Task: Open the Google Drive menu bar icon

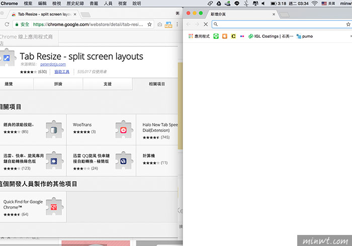Action: click(x=219, y=4)
